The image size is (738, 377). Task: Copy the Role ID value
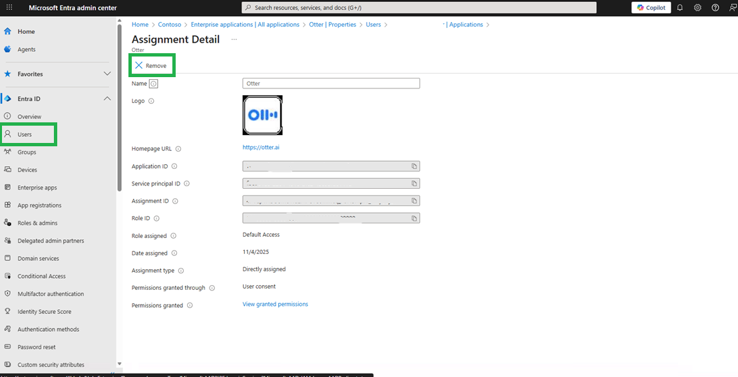[x=414, y=219]
